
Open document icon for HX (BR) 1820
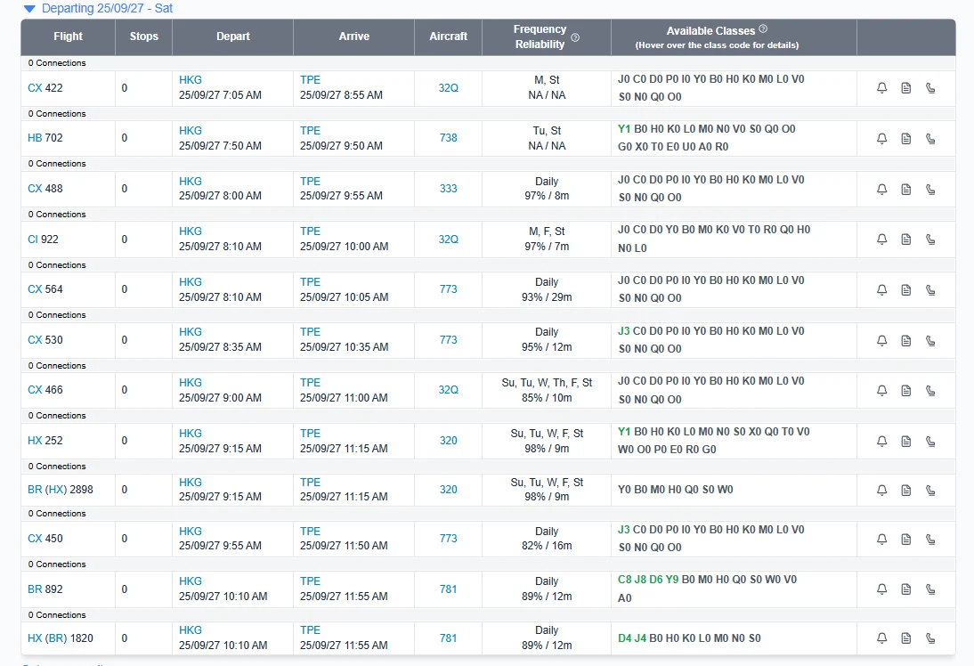905,638
